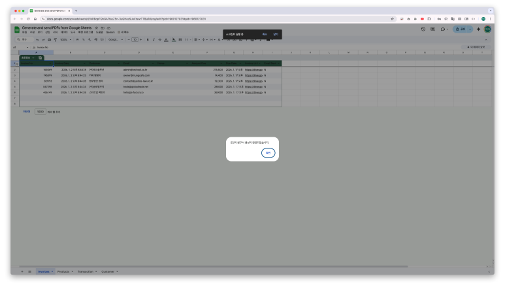
Task: Toggle italic formatting in toolbar
Action: pyautogui.click(x=154, y=40)
